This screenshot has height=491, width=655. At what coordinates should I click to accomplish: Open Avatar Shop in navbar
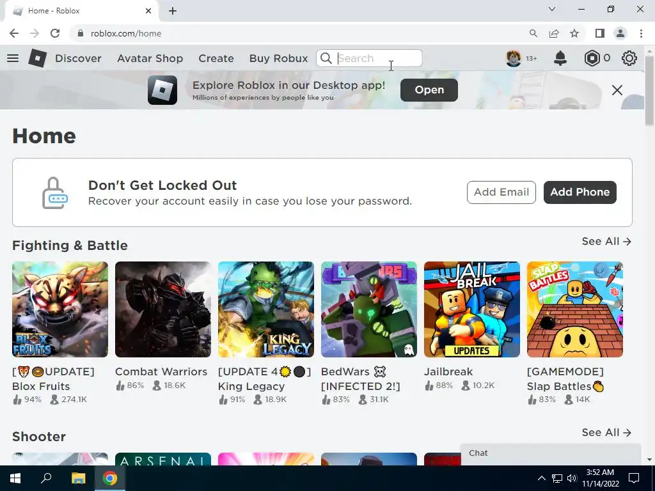tap(150, 58)
